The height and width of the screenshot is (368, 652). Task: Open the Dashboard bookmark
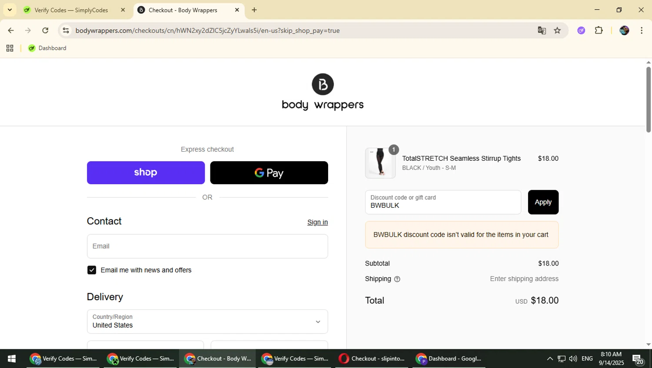(x=47, y=48)
